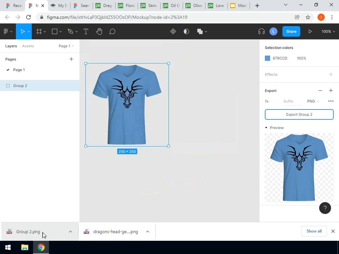This screenshot has width=339, height=254.
Task: Present prototype with play icon
Action: point(310,31)
